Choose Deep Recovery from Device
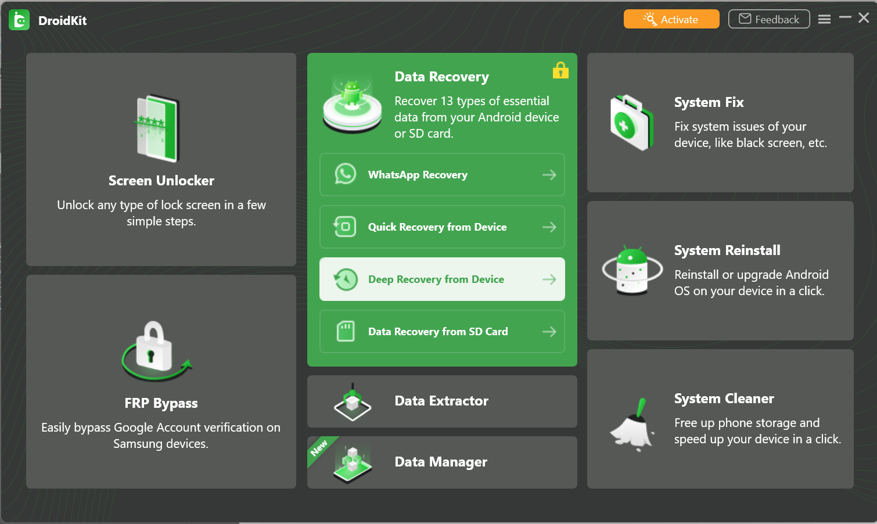The height and width of the screenshot is (524, 877). [x=442, y=279]
